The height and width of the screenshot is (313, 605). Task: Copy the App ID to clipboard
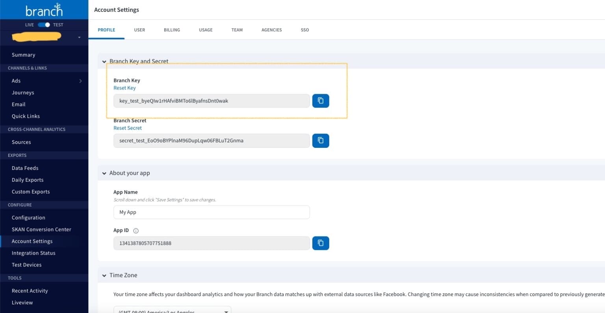320,243
